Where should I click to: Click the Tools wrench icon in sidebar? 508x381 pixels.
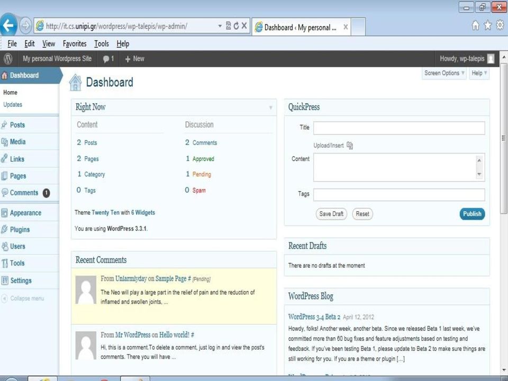(x=4, y=263)
